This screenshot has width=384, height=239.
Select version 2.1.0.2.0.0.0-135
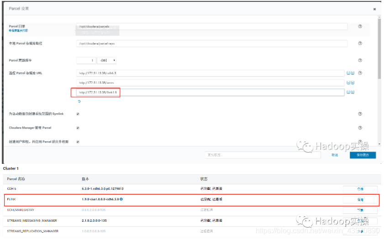pos(94,220)
